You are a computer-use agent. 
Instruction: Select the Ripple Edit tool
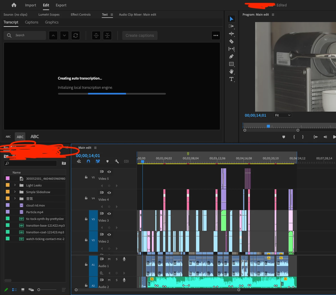pyautogui.click(x=231, y=34)
